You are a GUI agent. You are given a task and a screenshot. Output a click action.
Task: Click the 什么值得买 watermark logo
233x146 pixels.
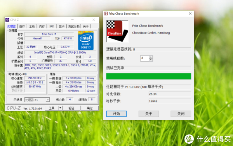(x=208, y=139)
